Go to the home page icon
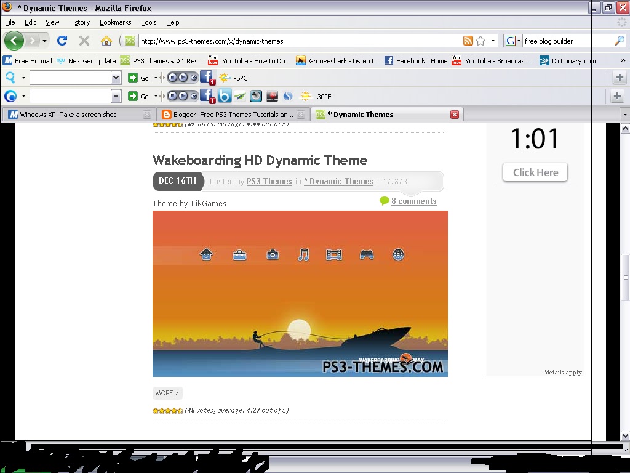 tap(106, 41)
